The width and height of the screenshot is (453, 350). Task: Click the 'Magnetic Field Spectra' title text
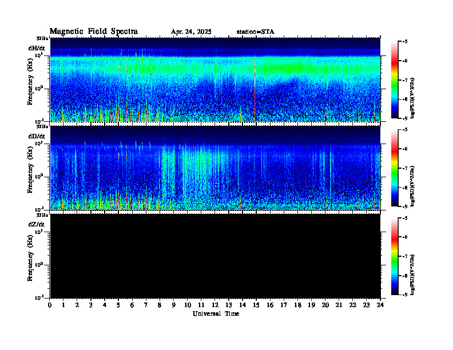pyautogui.click(x=94, y=31)
